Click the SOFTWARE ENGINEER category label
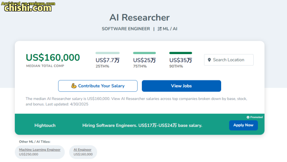Image resolution: width=287 pixels, height=162 pixels. (126, 29)
